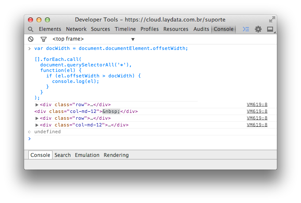
Task: Open the Sources panel tab
Action: (x=100, y=29)
